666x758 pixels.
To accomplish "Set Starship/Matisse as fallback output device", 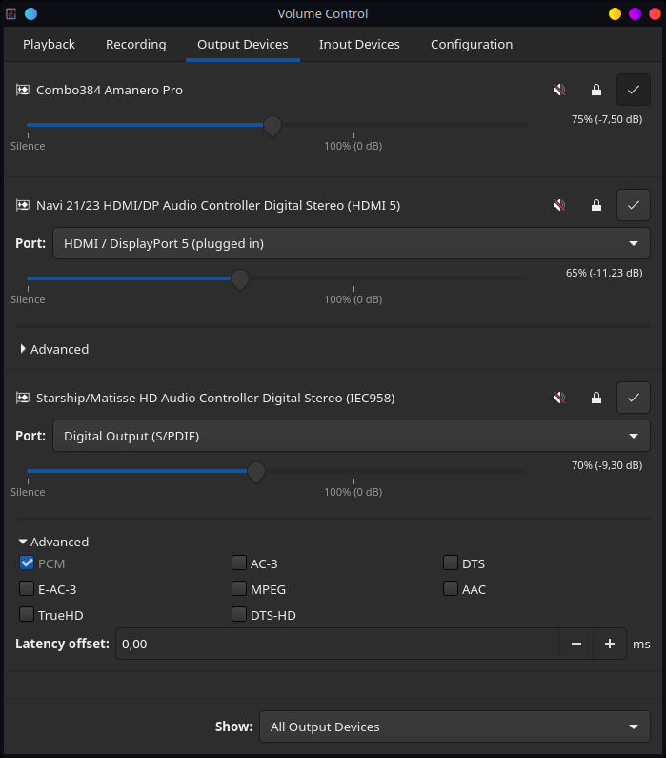I will 634,398.
